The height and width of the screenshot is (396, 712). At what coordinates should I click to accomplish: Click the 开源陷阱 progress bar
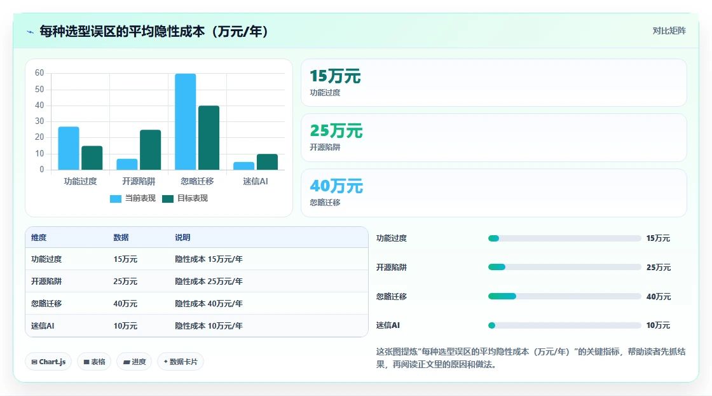(565, 267)
